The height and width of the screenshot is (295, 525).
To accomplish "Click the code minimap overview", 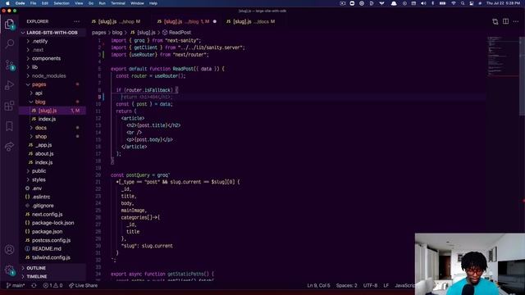I will click(x=503, y=57).
